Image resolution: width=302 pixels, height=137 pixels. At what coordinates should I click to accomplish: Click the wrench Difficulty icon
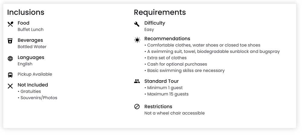pyautogui.click(x=137, y=24)
